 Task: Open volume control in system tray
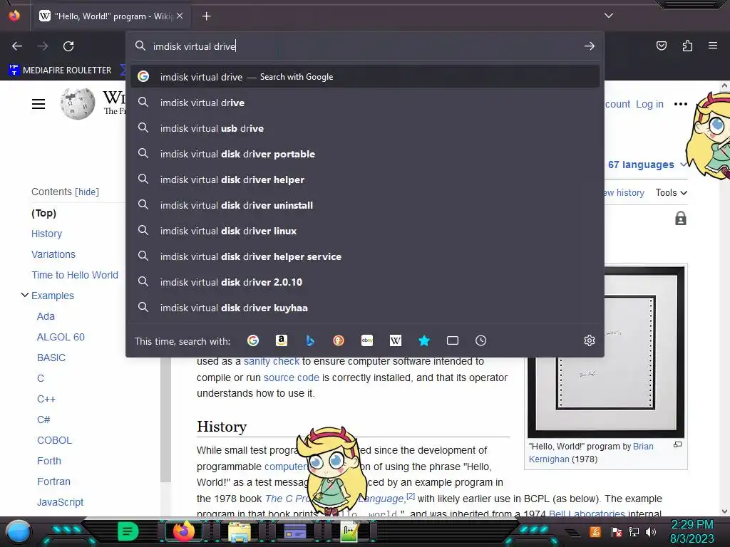[651, 531]
